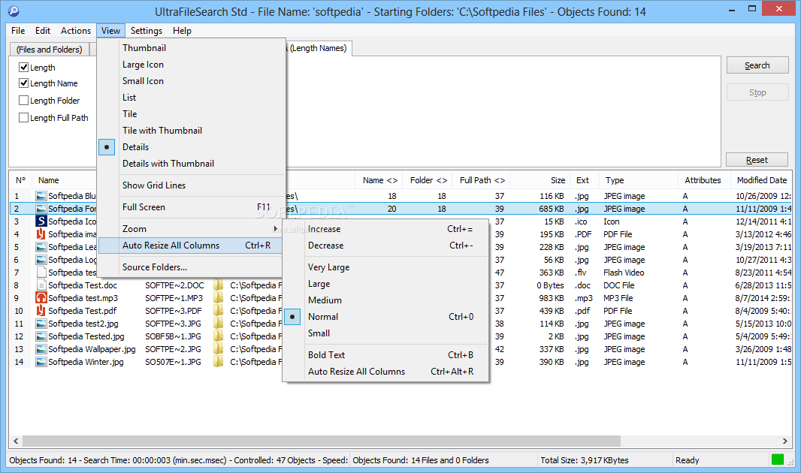Viewport: 801px width, 473px height.
Task: Open Source Folders dialog
Action: click(190, 267)
